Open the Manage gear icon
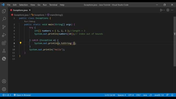Screen dimensions: 176x99 pos(4,89)
